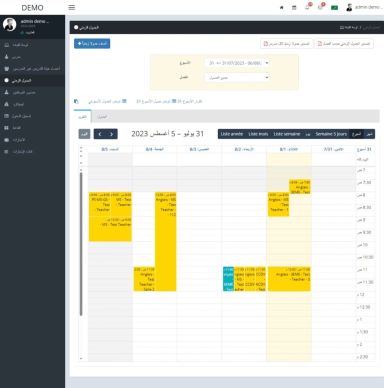Open the class selection dropdown
The image size is (384, 388).
(x=237, y=77)
